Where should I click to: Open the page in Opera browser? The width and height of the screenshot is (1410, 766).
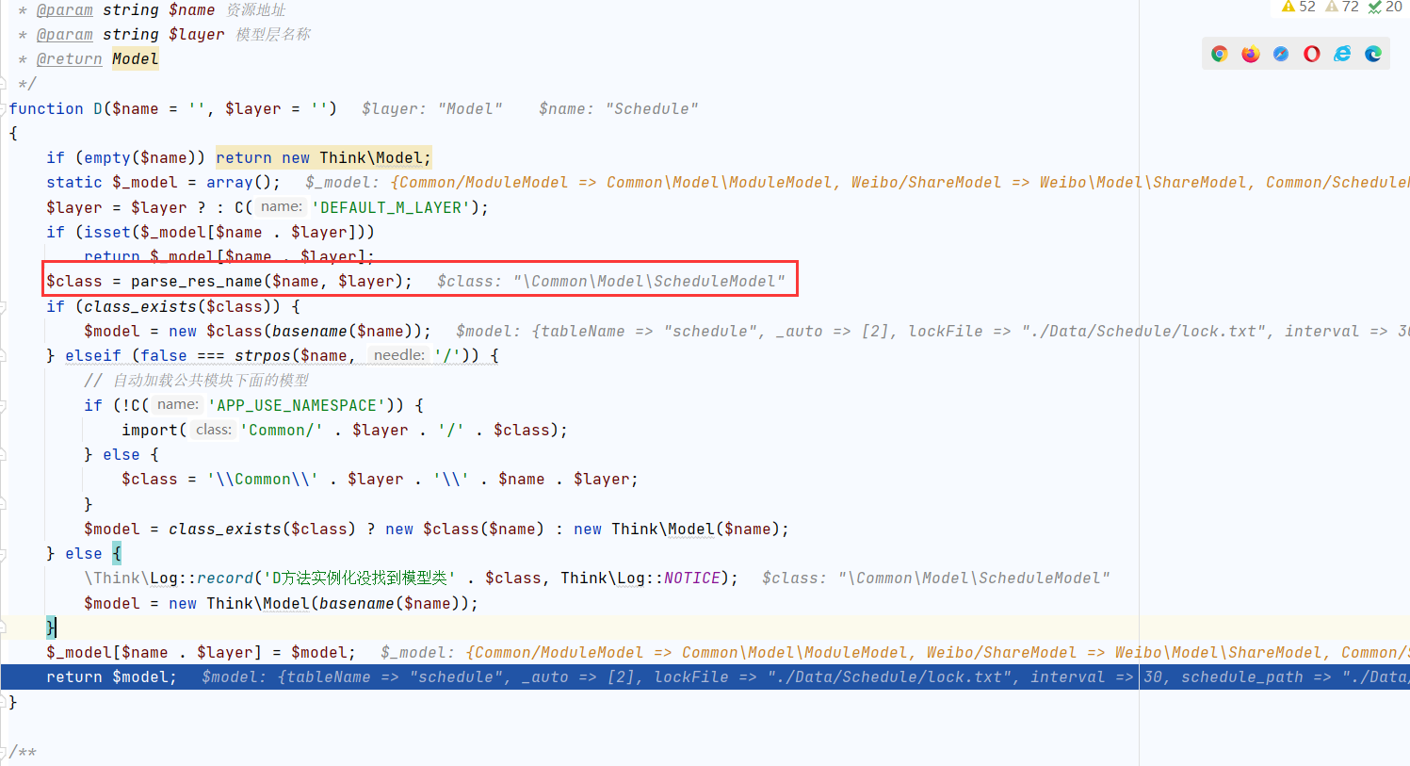click(1312, 54)
